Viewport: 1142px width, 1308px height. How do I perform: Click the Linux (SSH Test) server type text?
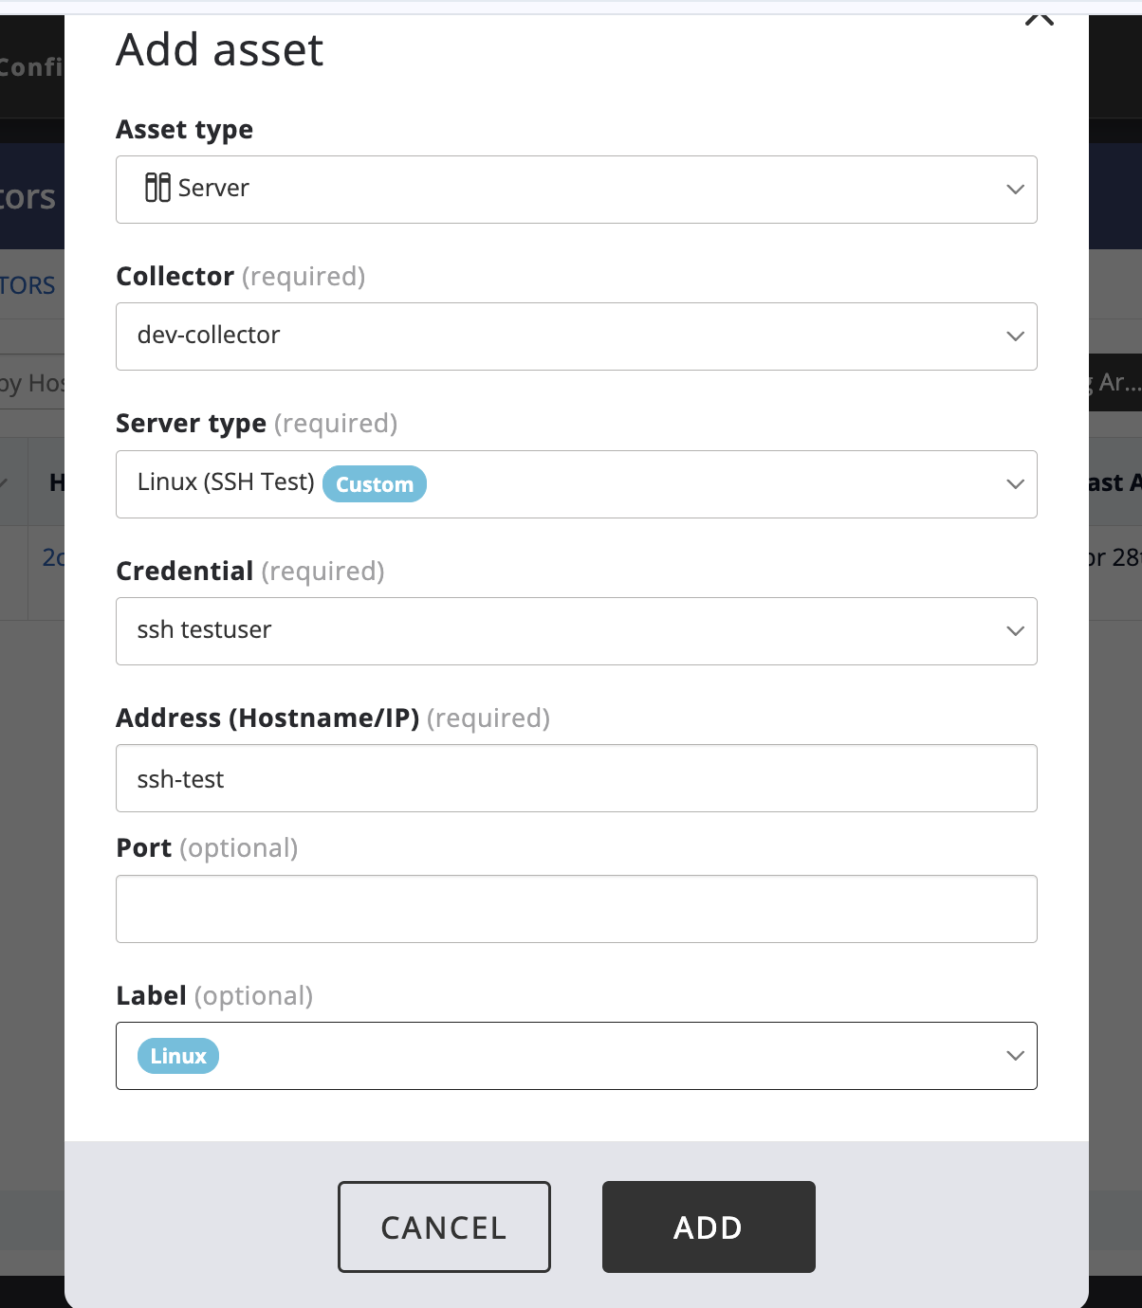click(226, 482)
